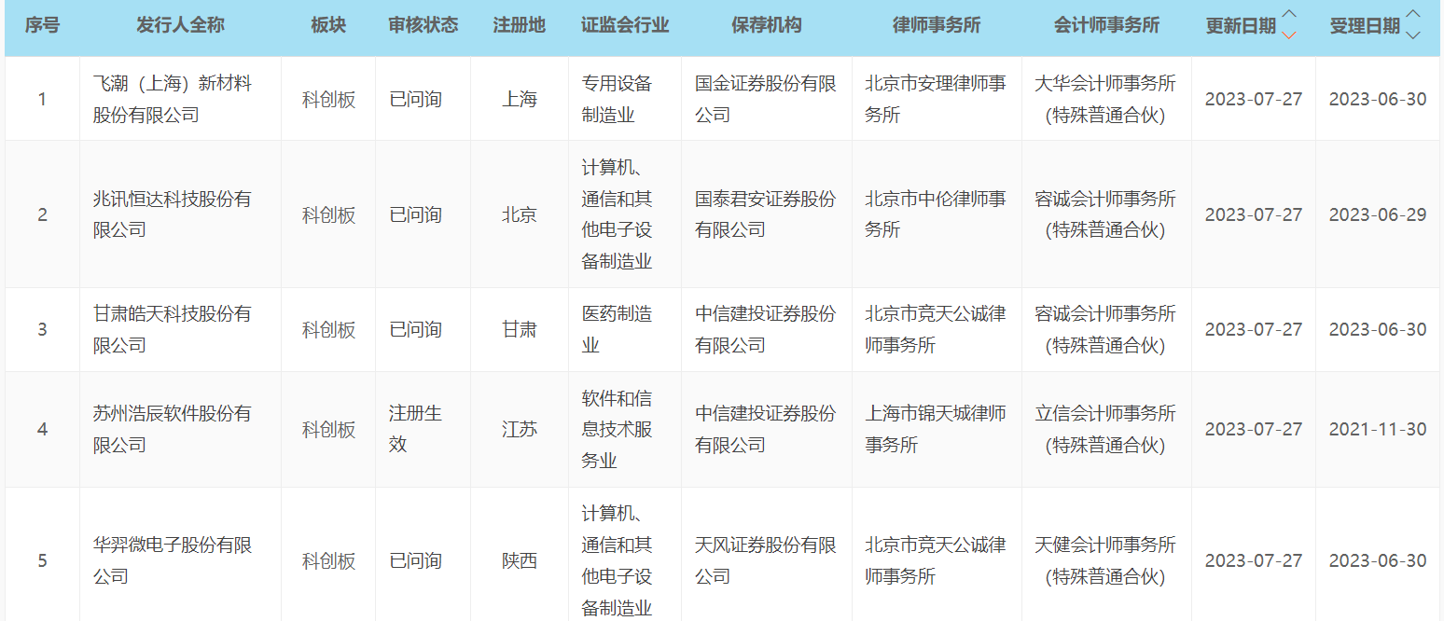Sort 受理日期 ascending with the up arrow
Screen dimensions: 1444x621
click(1413, 15)
